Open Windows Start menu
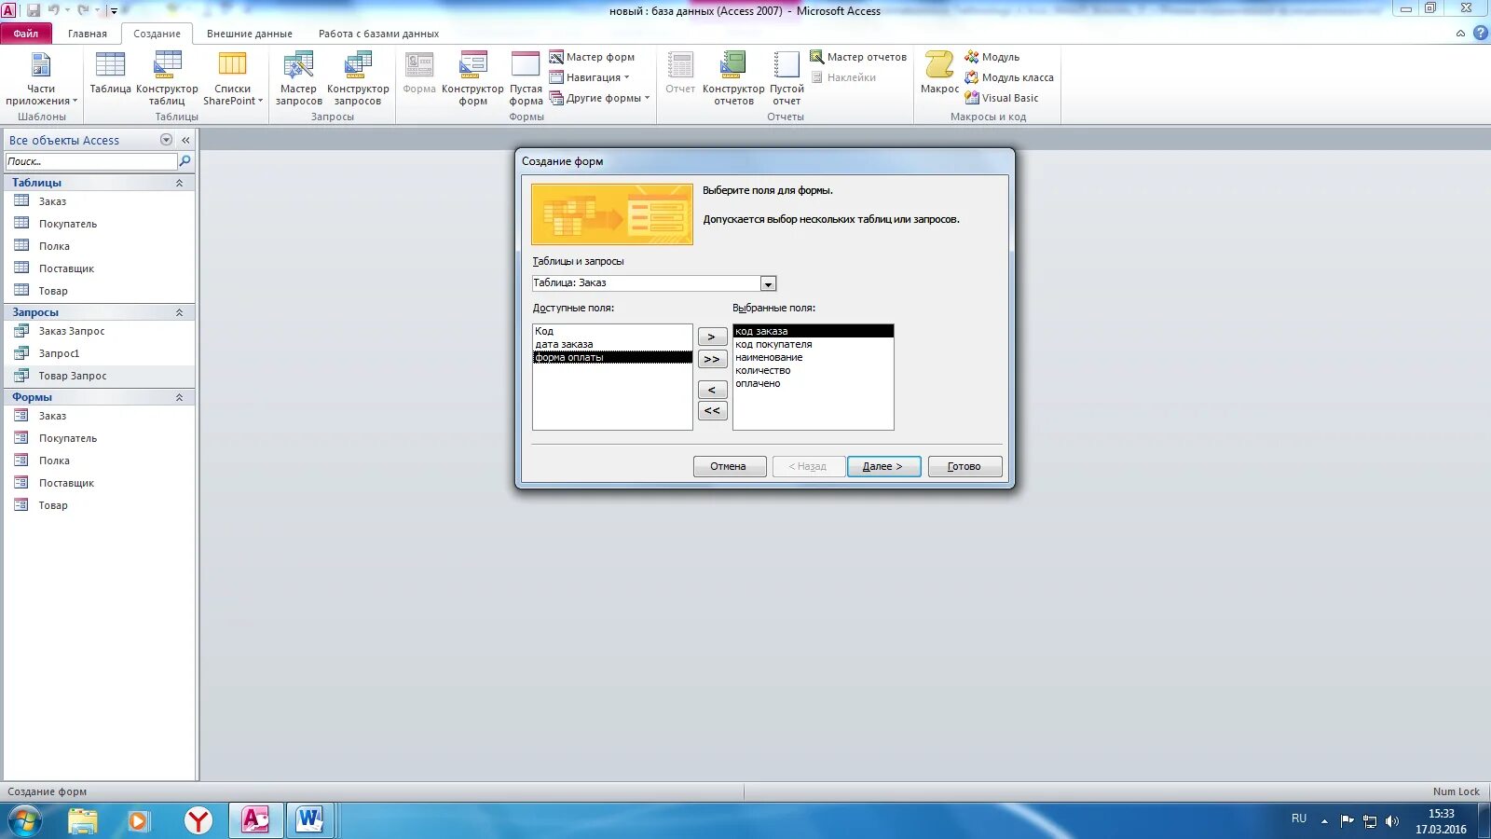1491x839 pixels. pos(25,821)
